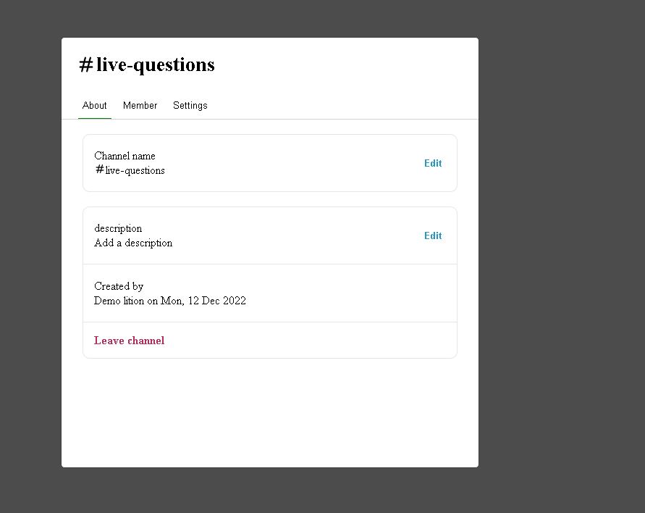This screenshot has height=513, width=645.
Task: Leave the live-questions channel
Action: tap(129, 340)
